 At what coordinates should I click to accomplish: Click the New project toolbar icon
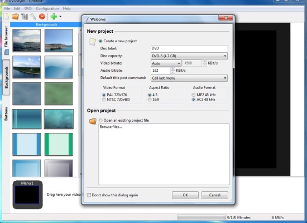6,17
